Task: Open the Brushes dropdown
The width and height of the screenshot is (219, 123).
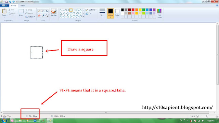Action: [x=54, y=13]
